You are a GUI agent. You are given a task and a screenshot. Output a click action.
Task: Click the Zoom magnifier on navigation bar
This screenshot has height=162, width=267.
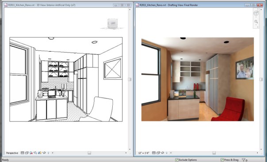[256, 22]
